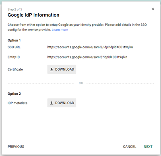Download the Option 2 IDP metadata file
The image size is (161, 156).
coord(62,103)
